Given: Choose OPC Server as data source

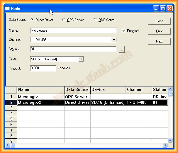Looking at the screenshot, I should point(64,20).
